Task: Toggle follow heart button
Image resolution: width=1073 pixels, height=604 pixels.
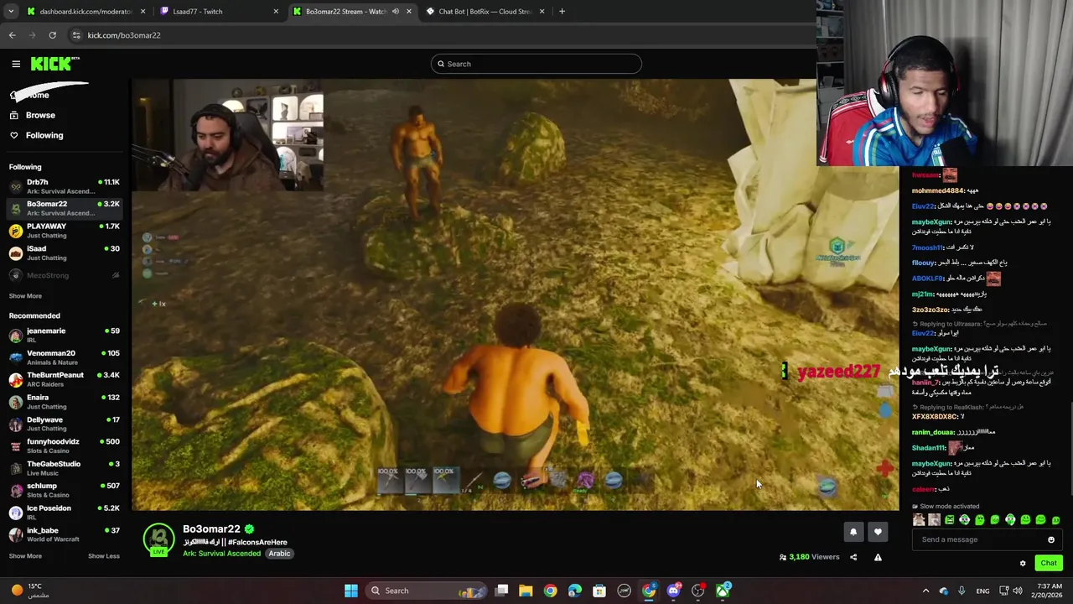Action: [878, 531]
